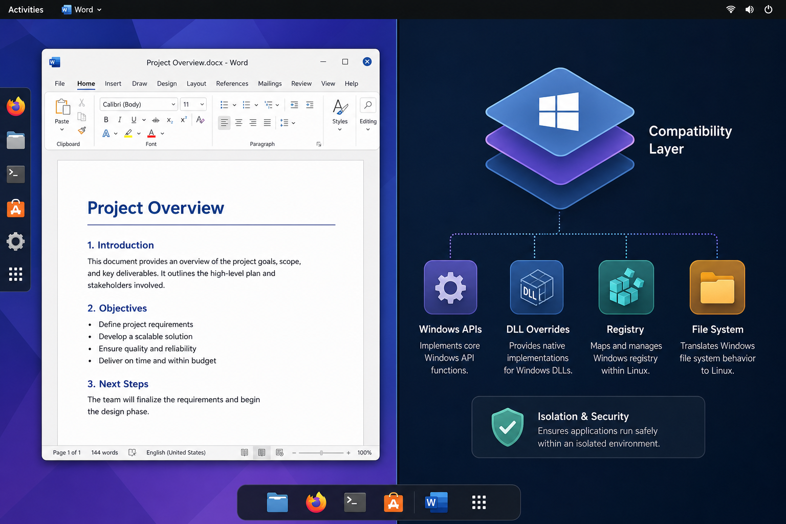Click the Decrease Indent icon

294,105
